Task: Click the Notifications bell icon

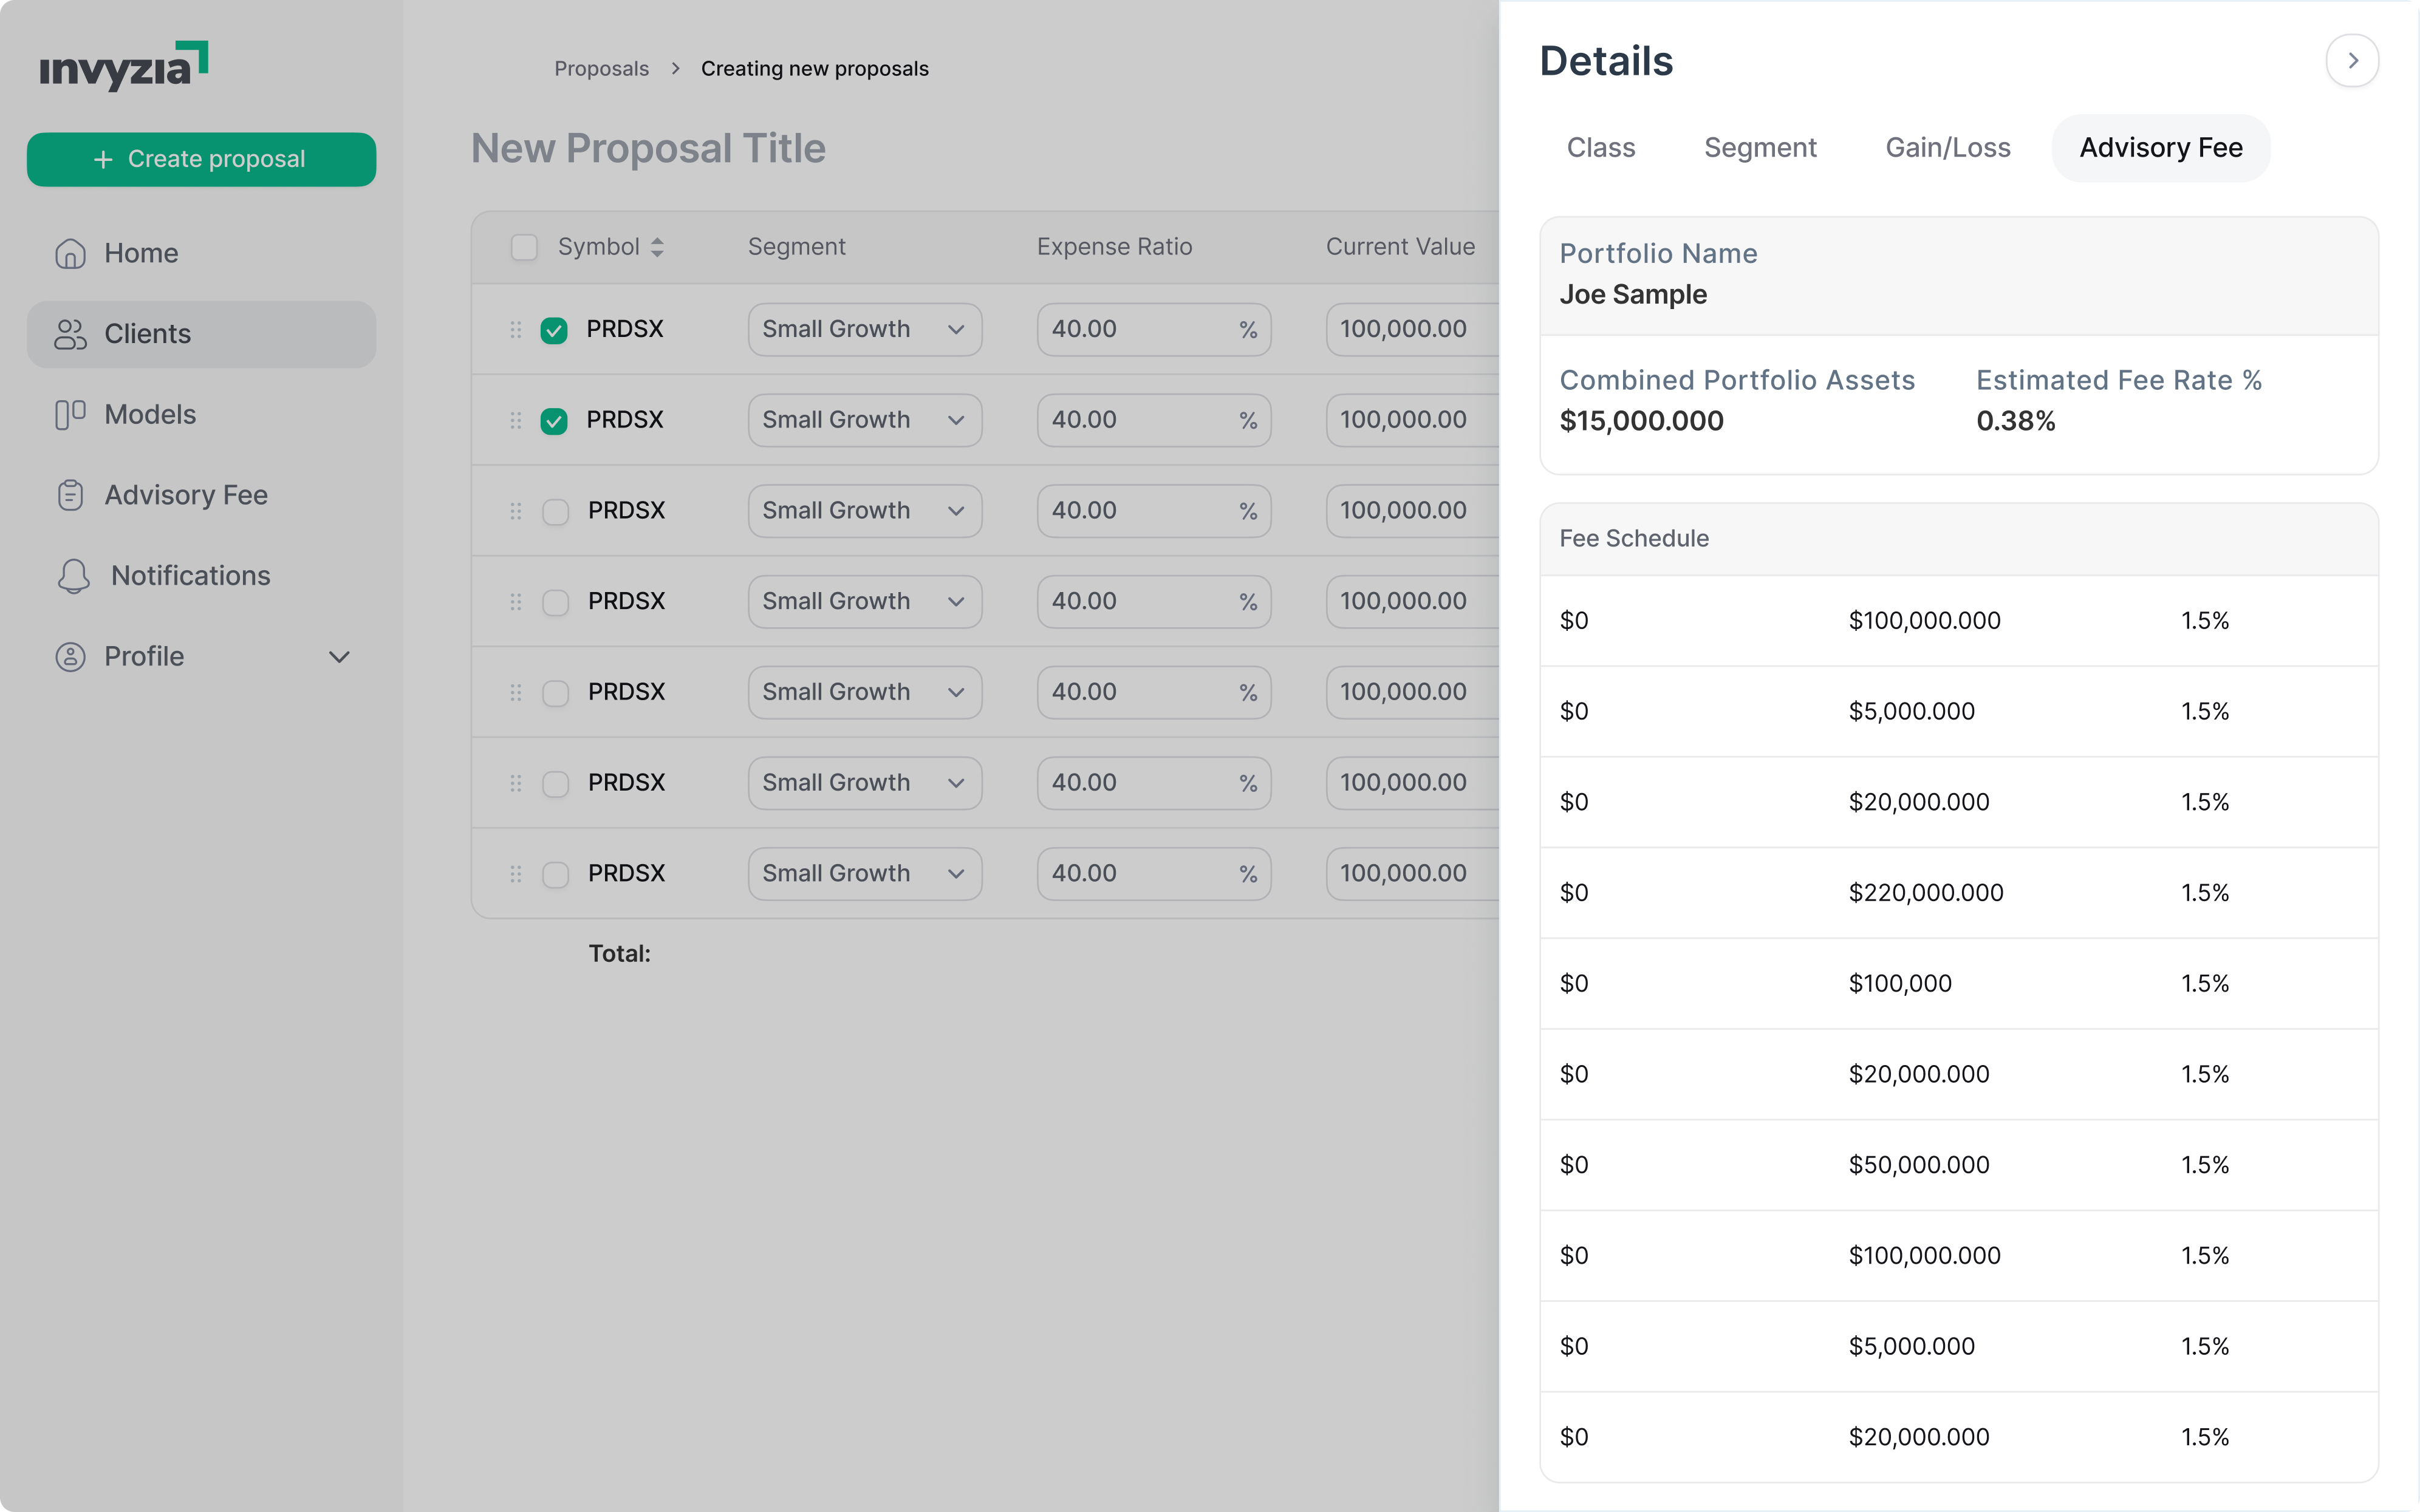Action: pyautogui.click(x=73, y=576)
